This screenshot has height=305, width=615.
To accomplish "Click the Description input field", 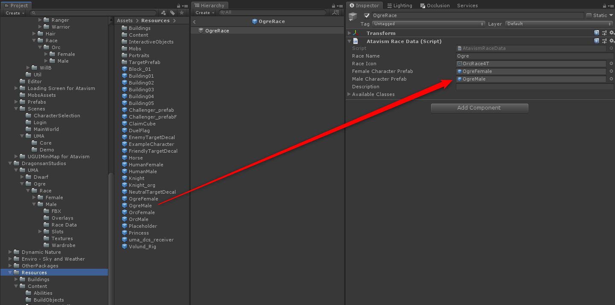I will (534, 87).
